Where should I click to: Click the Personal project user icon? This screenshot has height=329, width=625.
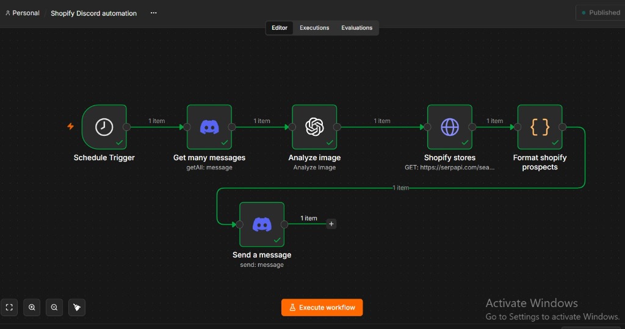click(7, 13)
